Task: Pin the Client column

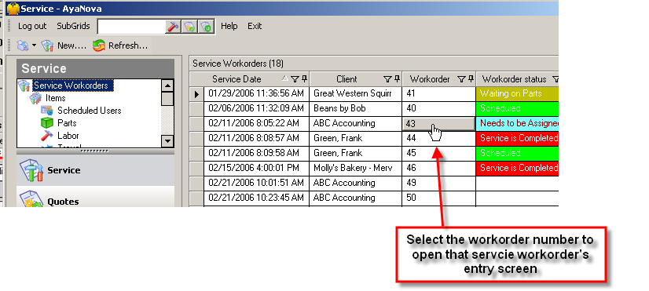Action: point(398,78)
